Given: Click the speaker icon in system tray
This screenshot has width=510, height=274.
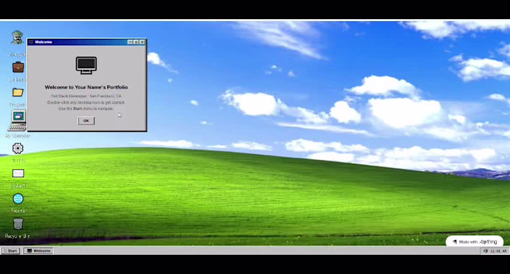Looking at the screenshot, I should click(x=486, y=250).
